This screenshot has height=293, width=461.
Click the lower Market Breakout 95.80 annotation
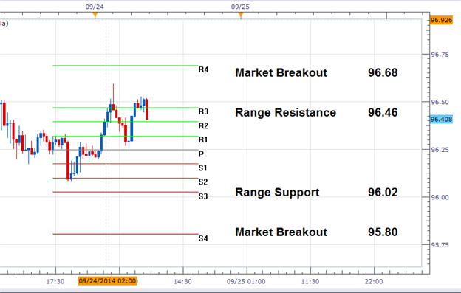(x=316, y=232)
